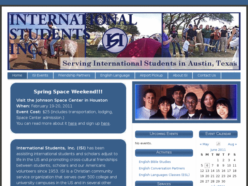Screen dimensions: 248x186
Task: Click the Spring Space Weekend!!! title
Action: (x=68, y=92)
